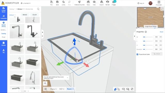Click the floor texture view icon
Image resolution: width=165 pixels, height=93 pixels.
pyautogui.click(x=46, y=89)
